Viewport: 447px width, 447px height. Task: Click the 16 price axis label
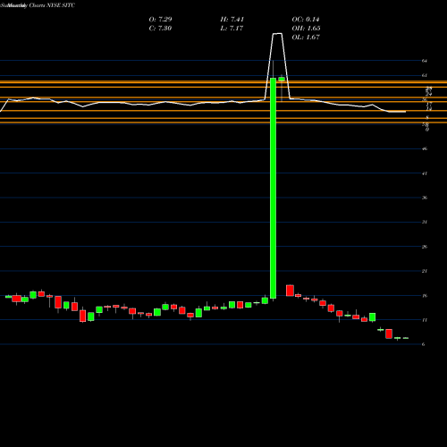pos(425,296)
